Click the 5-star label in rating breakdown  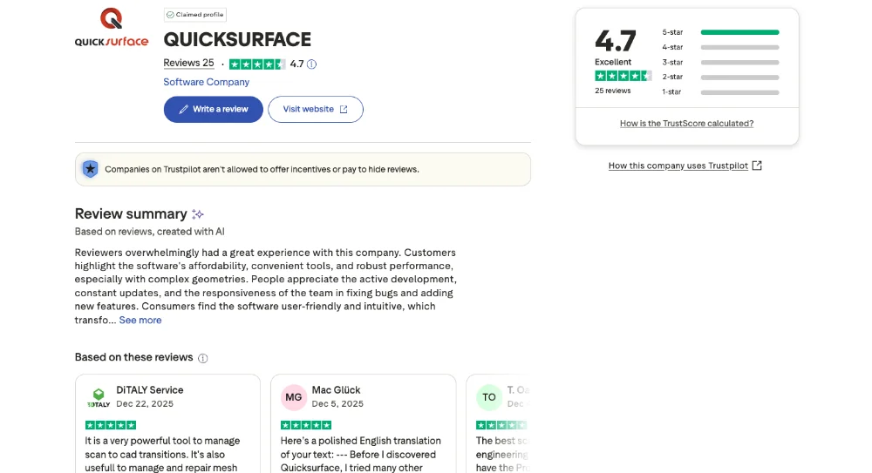(x=672, y=32)
